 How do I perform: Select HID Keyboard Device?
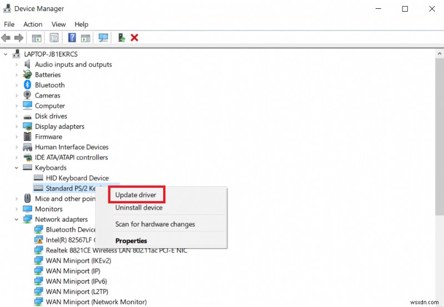coord(77,178)
